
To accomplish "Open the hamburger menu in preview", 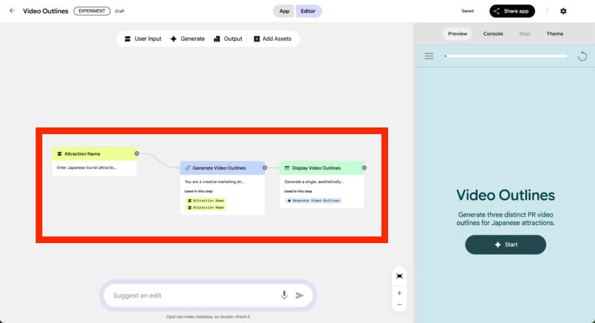I will [x=429, y=56].
